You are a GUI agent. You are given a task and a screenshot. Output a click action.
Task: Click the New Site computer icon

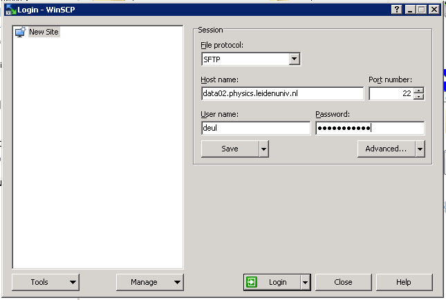click(20, 32)
